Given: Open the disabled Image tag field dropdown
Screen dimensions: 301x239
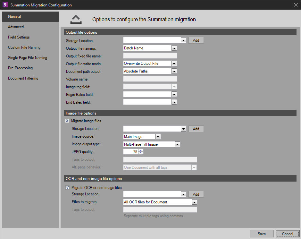Looking at the screenshot, I should (x=174, y=87).
